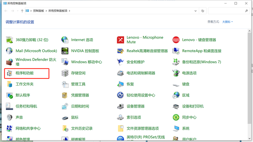
Task: Open the 360强力卸载 (32 位) icon
Action: pyautogui.click(x=9, y=40)
